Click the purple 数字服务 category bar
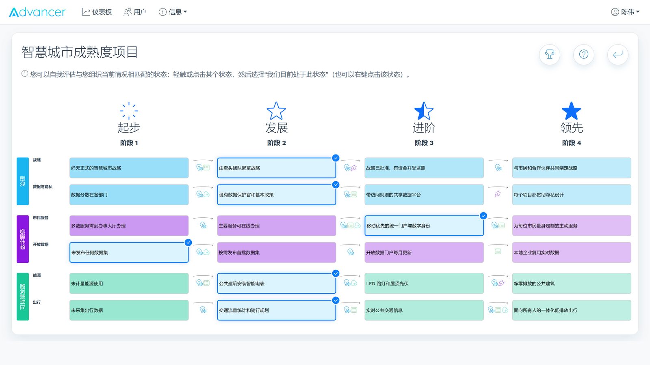Viewport: 650px width, 365px height. (23, 239)
